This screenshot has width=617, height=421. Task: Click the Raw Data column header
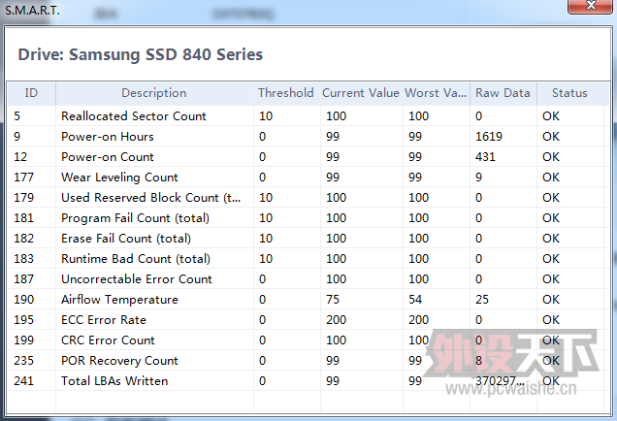pos(503,93)
